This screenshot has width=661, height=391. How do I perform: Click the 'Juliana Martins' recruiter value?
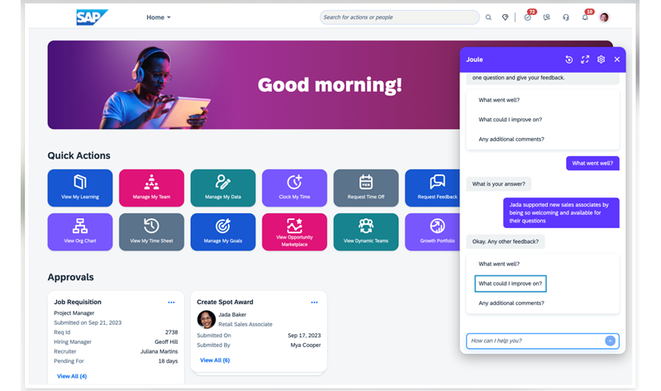coord(159,351)
